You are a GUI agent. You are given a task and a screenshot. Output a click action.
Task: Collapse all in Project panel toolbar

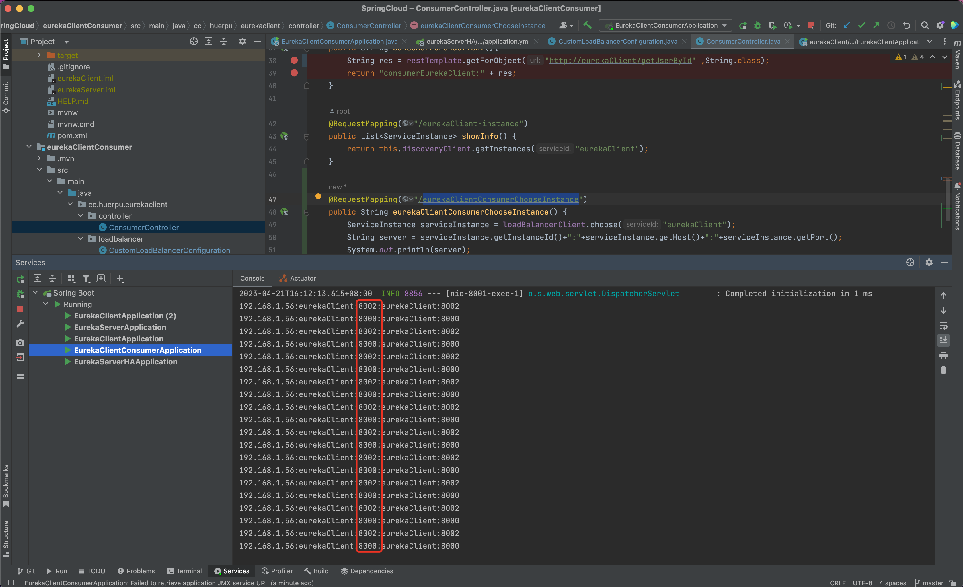(x=224, y=41)
